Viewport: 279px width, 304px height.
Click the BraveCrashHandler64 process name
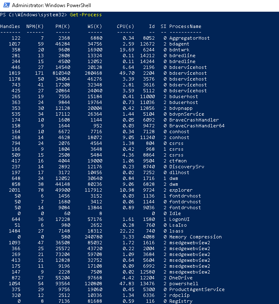click(197, 126)
